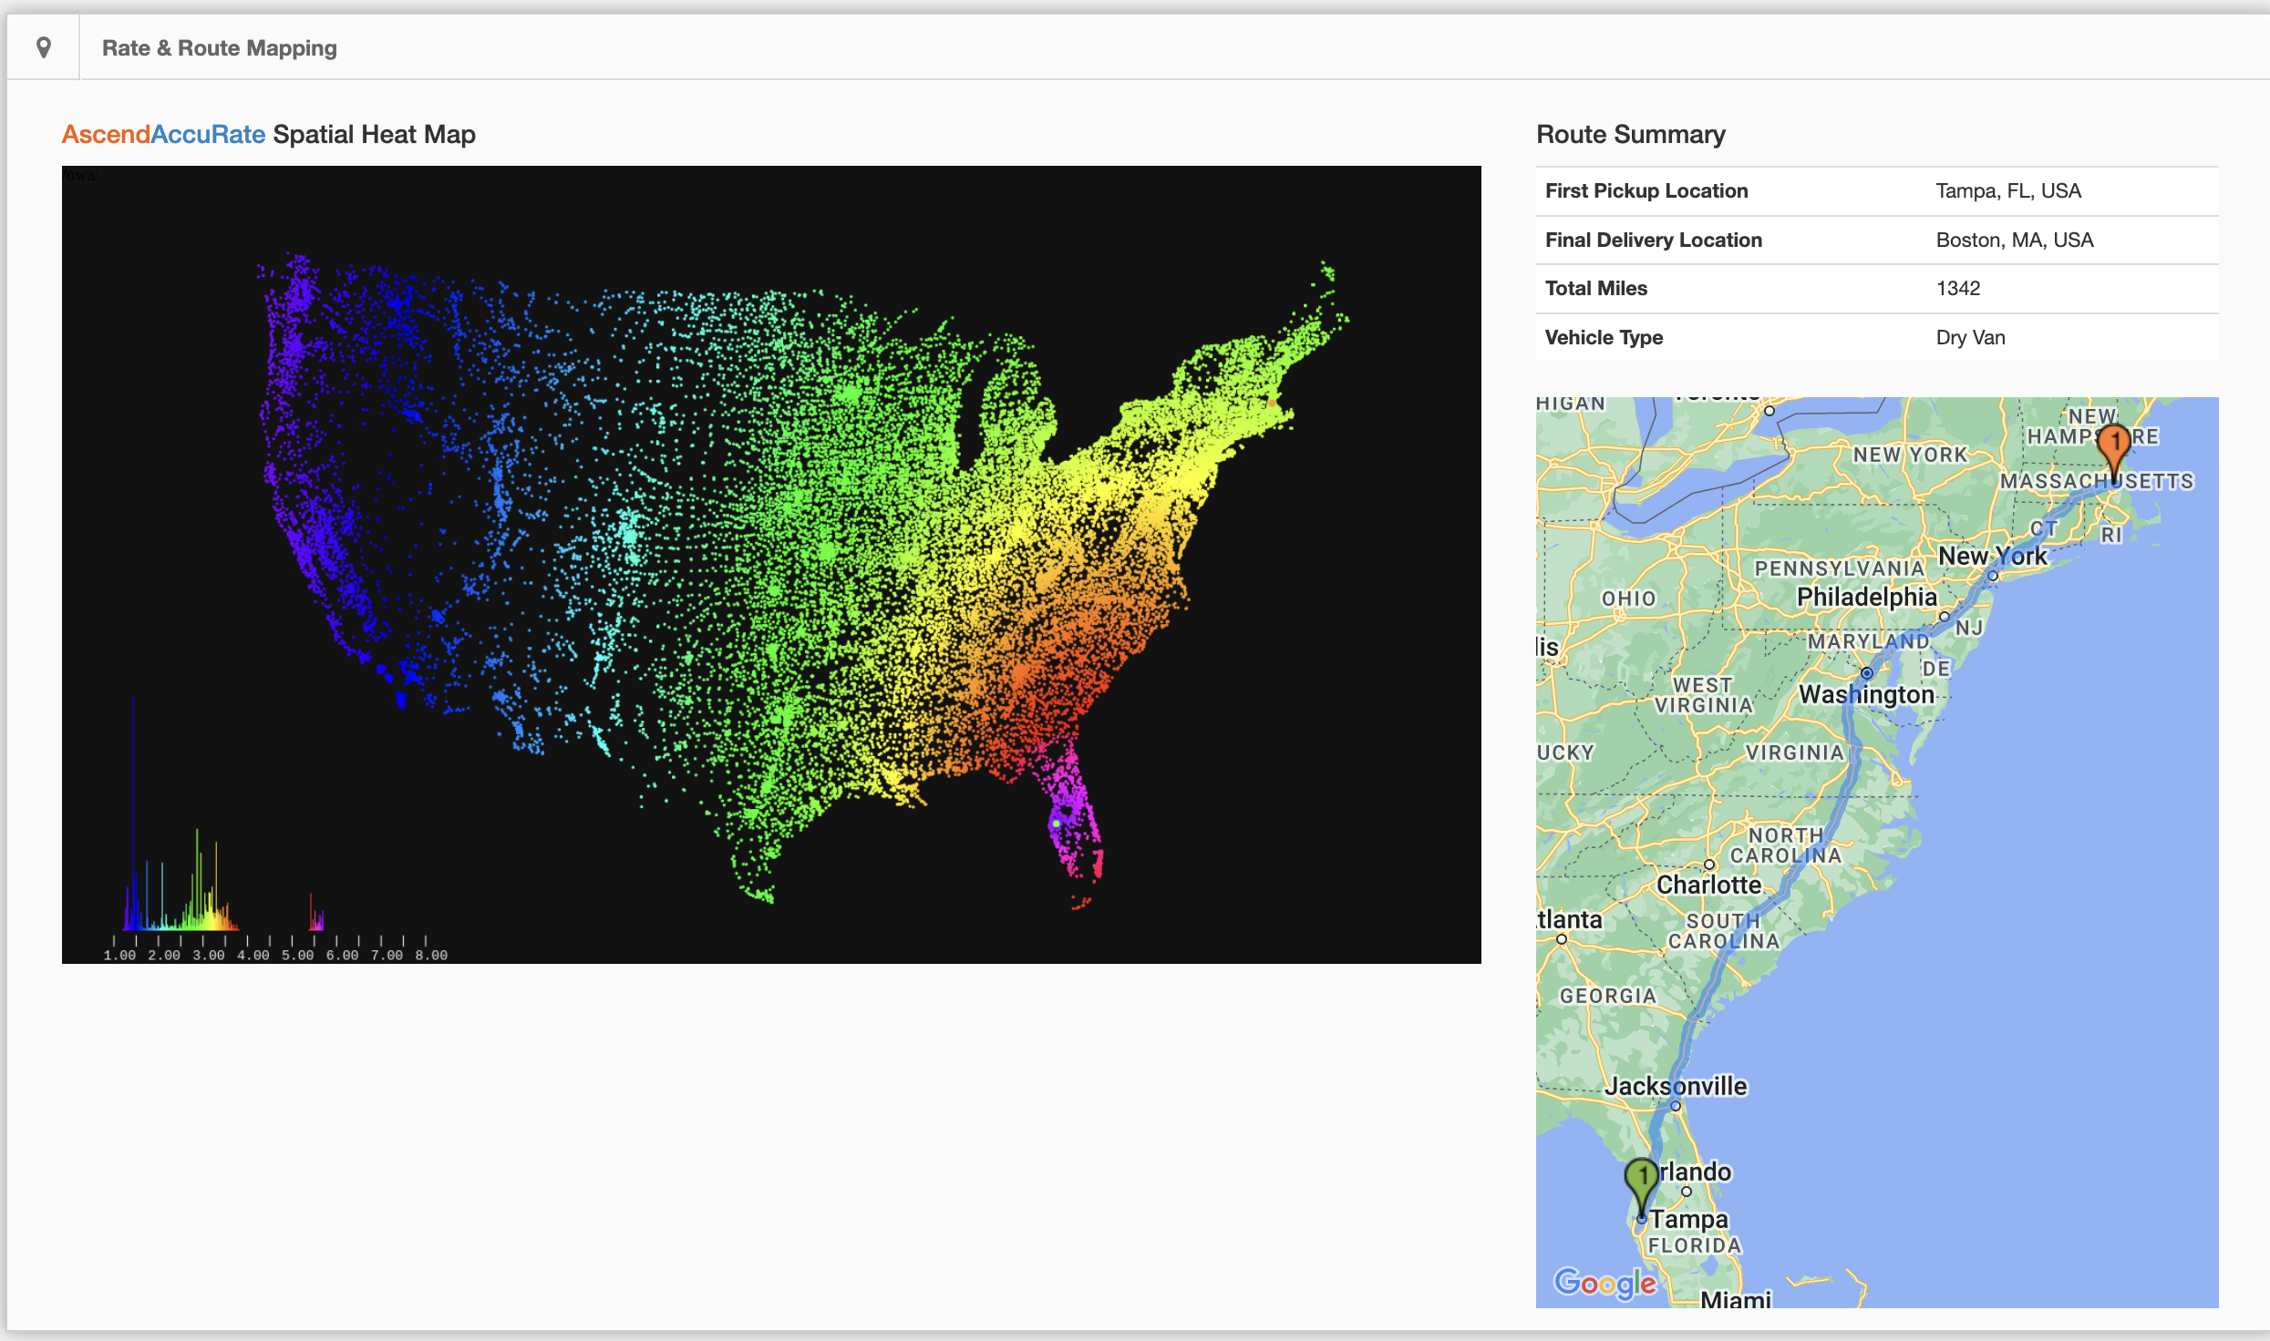Click the Boston, MA, USA value
The width and height of the screenshot is (2270, 1341).
pos(2015,241)
